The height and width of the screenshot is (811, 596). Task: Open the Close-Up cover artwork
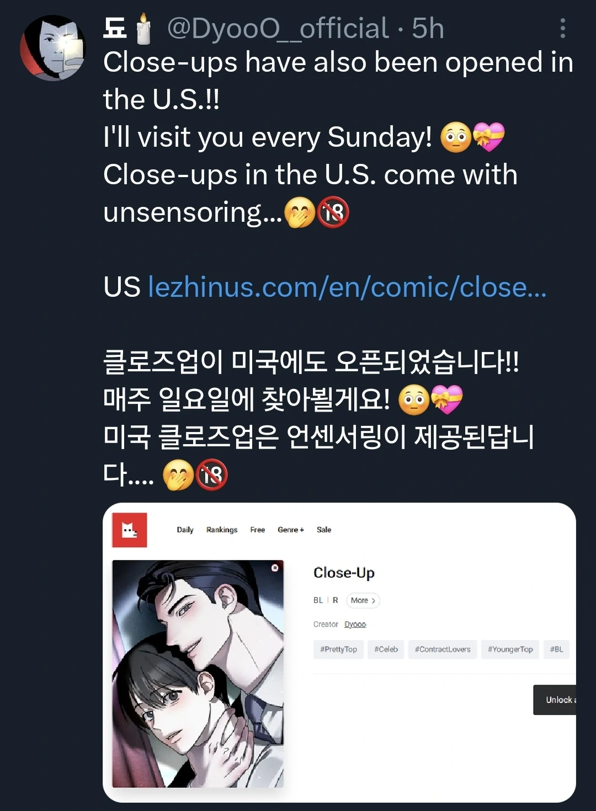(198, 674)
